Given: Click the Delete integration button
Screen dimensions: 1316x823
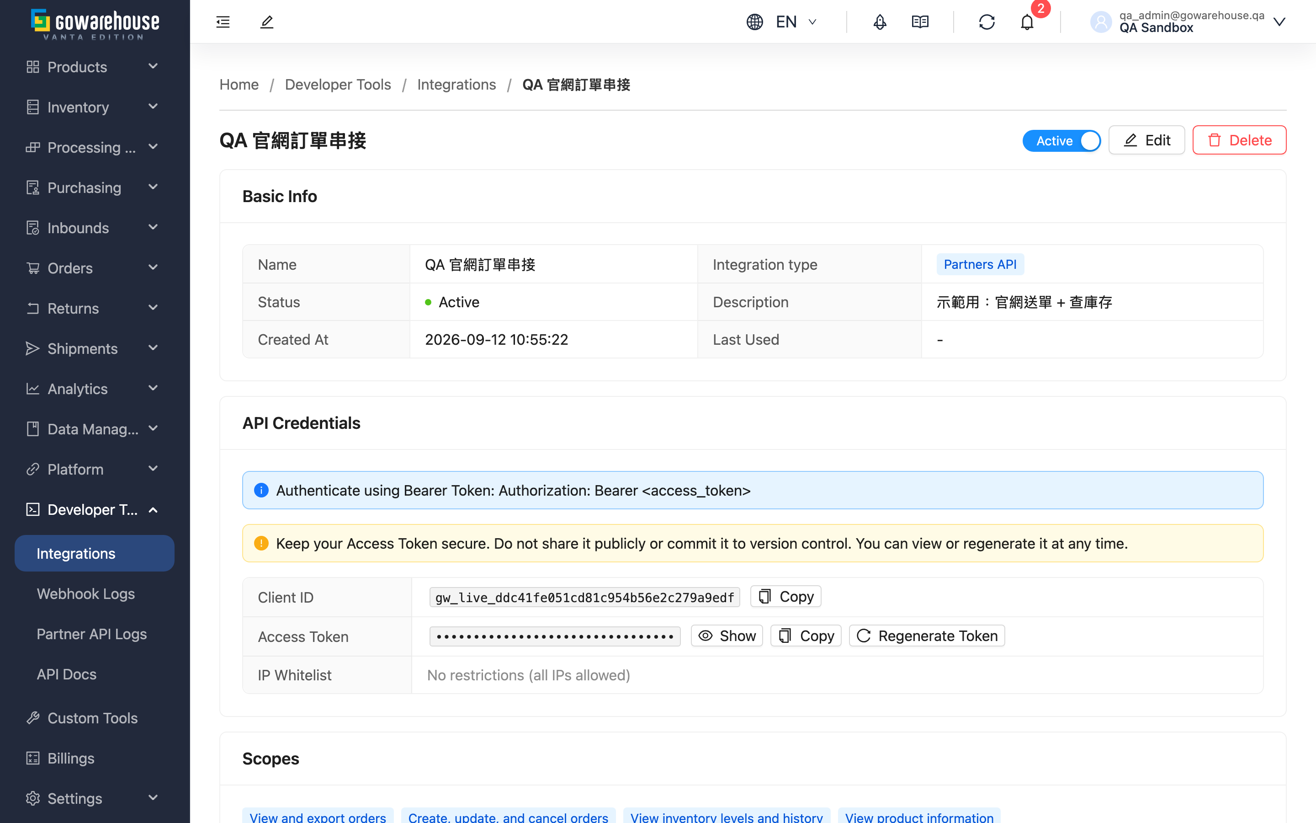Looking at the screenshot, I should (1239, 140).
